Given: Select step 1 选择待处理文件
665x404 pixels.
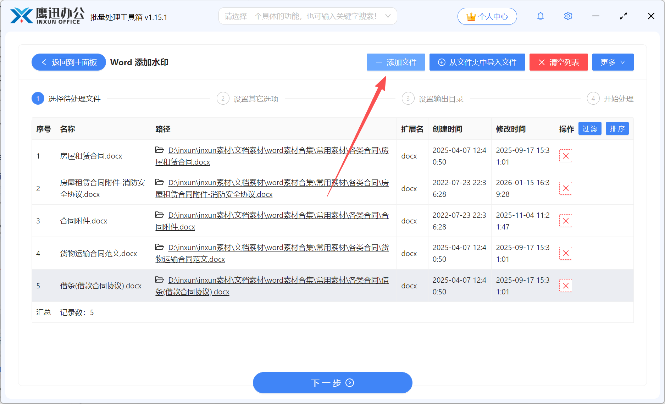Looking at the screenshot, I should [x=66, y=99].
